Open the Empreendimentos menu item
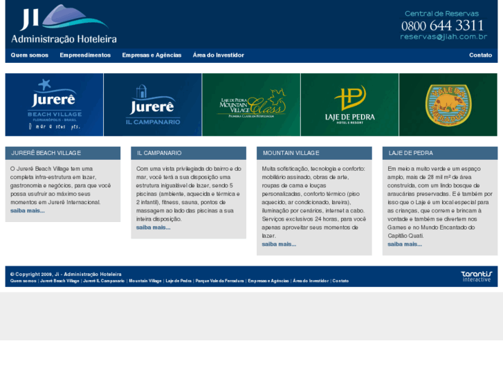Viewport: 503px width, 377px height. click(x=85, y=55)
